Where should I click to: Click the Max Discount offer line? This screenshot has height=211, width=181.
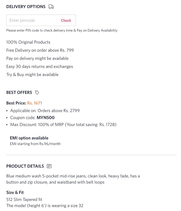63,125
